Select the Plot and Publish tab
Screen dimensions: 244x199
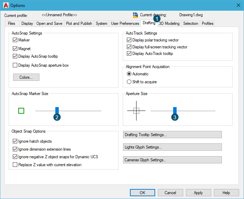tap(79, 23)
